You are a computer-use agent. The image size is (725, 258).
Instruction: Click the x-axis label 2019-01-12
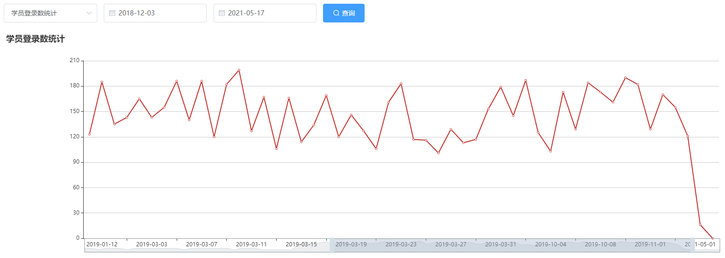(102, 244)
